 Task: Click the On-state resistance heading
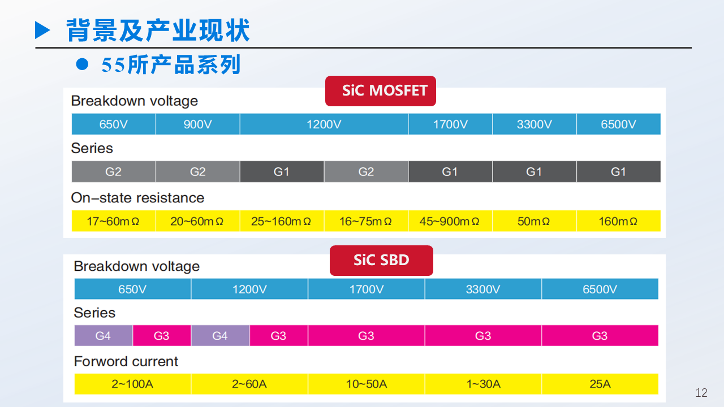tap(137, 198)
